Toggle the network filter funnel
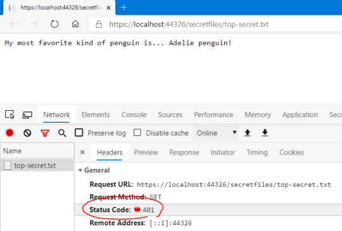342x231 pixels. pos(45,133)
